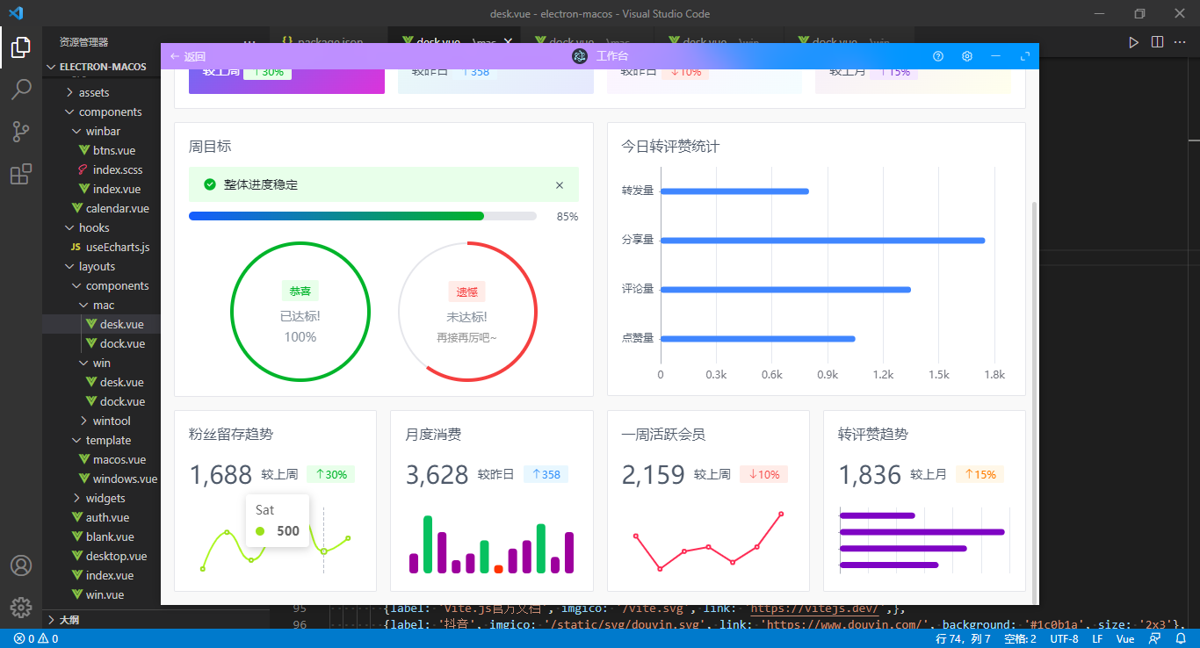Screen dimensions: 1200x648
Task: Open the Search view in activity bar
Action: [x=21, y=89]
